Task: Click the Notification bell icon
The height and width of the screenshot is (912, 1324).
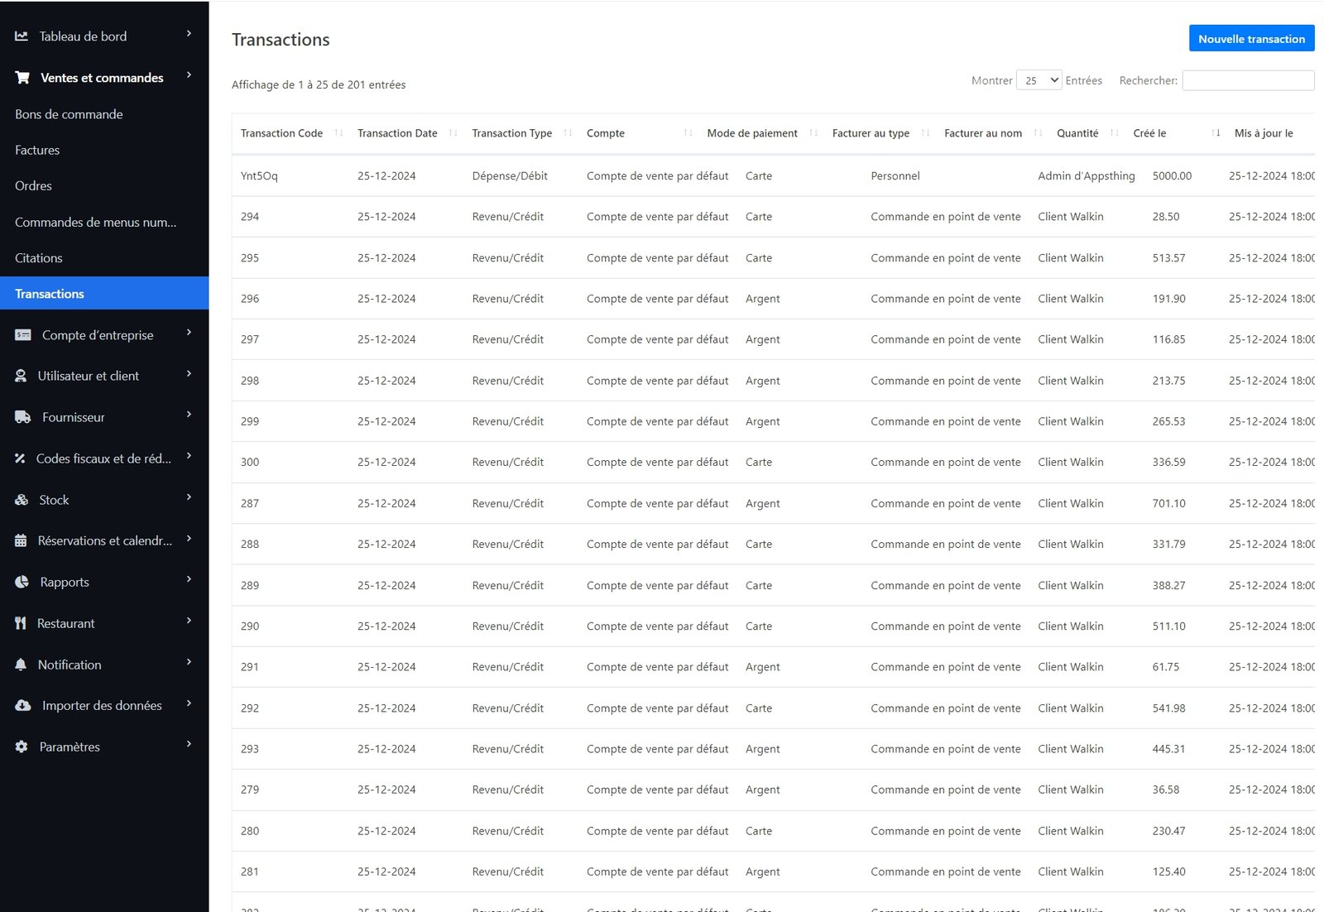Action: 21,665
